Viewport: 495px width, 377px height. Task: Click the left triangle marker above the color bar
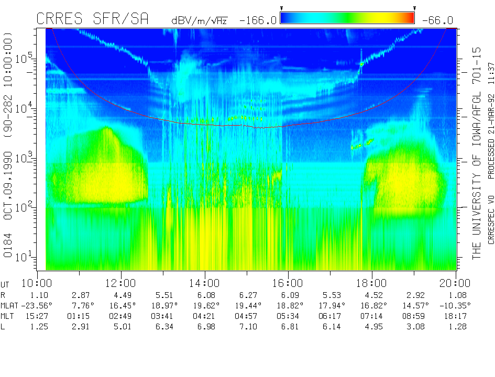coord(282,8)
